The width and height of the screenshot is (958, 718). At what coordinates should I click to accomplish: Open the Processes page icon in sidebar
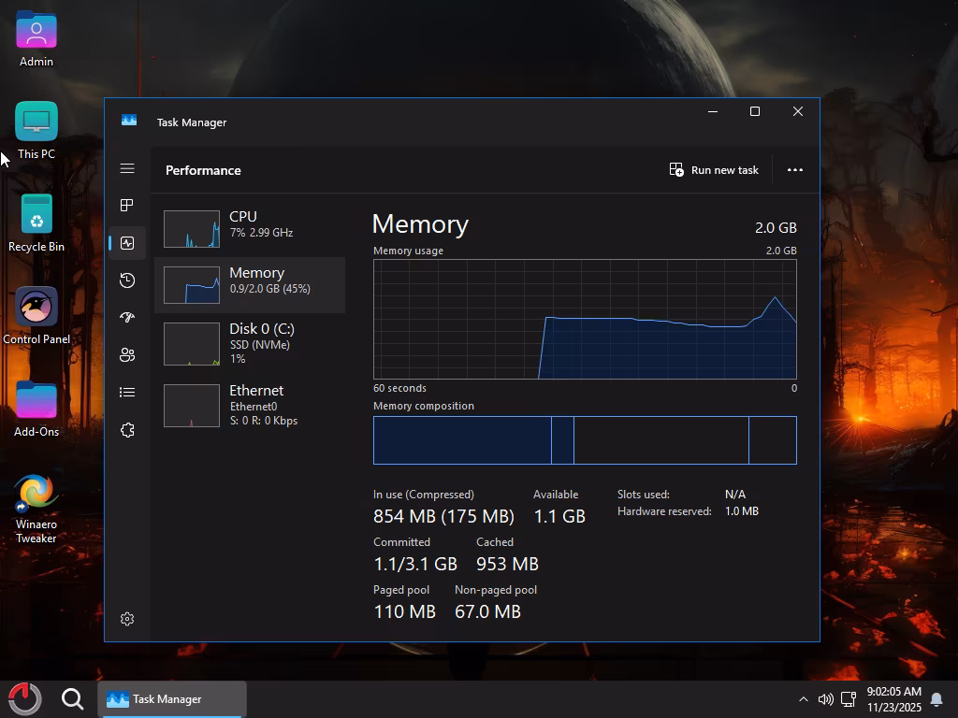tap(127, 206)
